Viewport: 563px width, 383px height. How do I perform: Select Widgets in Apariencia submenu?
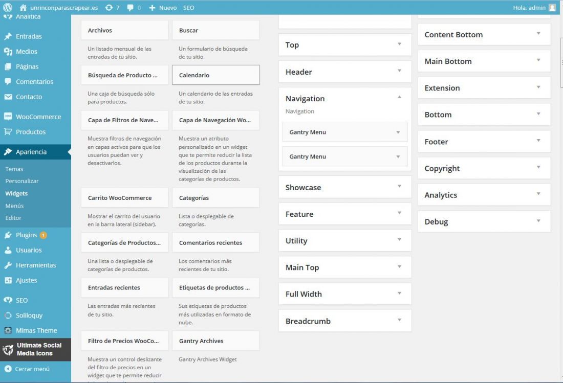coord(16,193)
